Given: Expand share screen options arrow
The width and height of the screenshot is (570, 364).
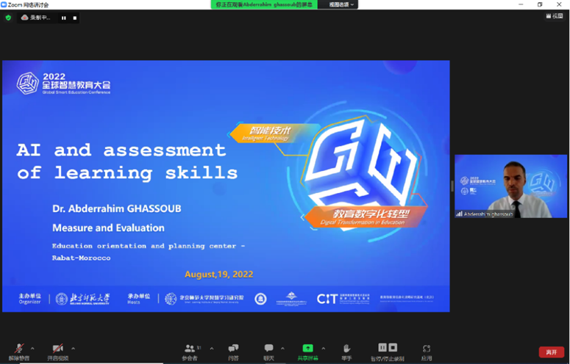Looking at the screenshot, I should coord(324,349).
